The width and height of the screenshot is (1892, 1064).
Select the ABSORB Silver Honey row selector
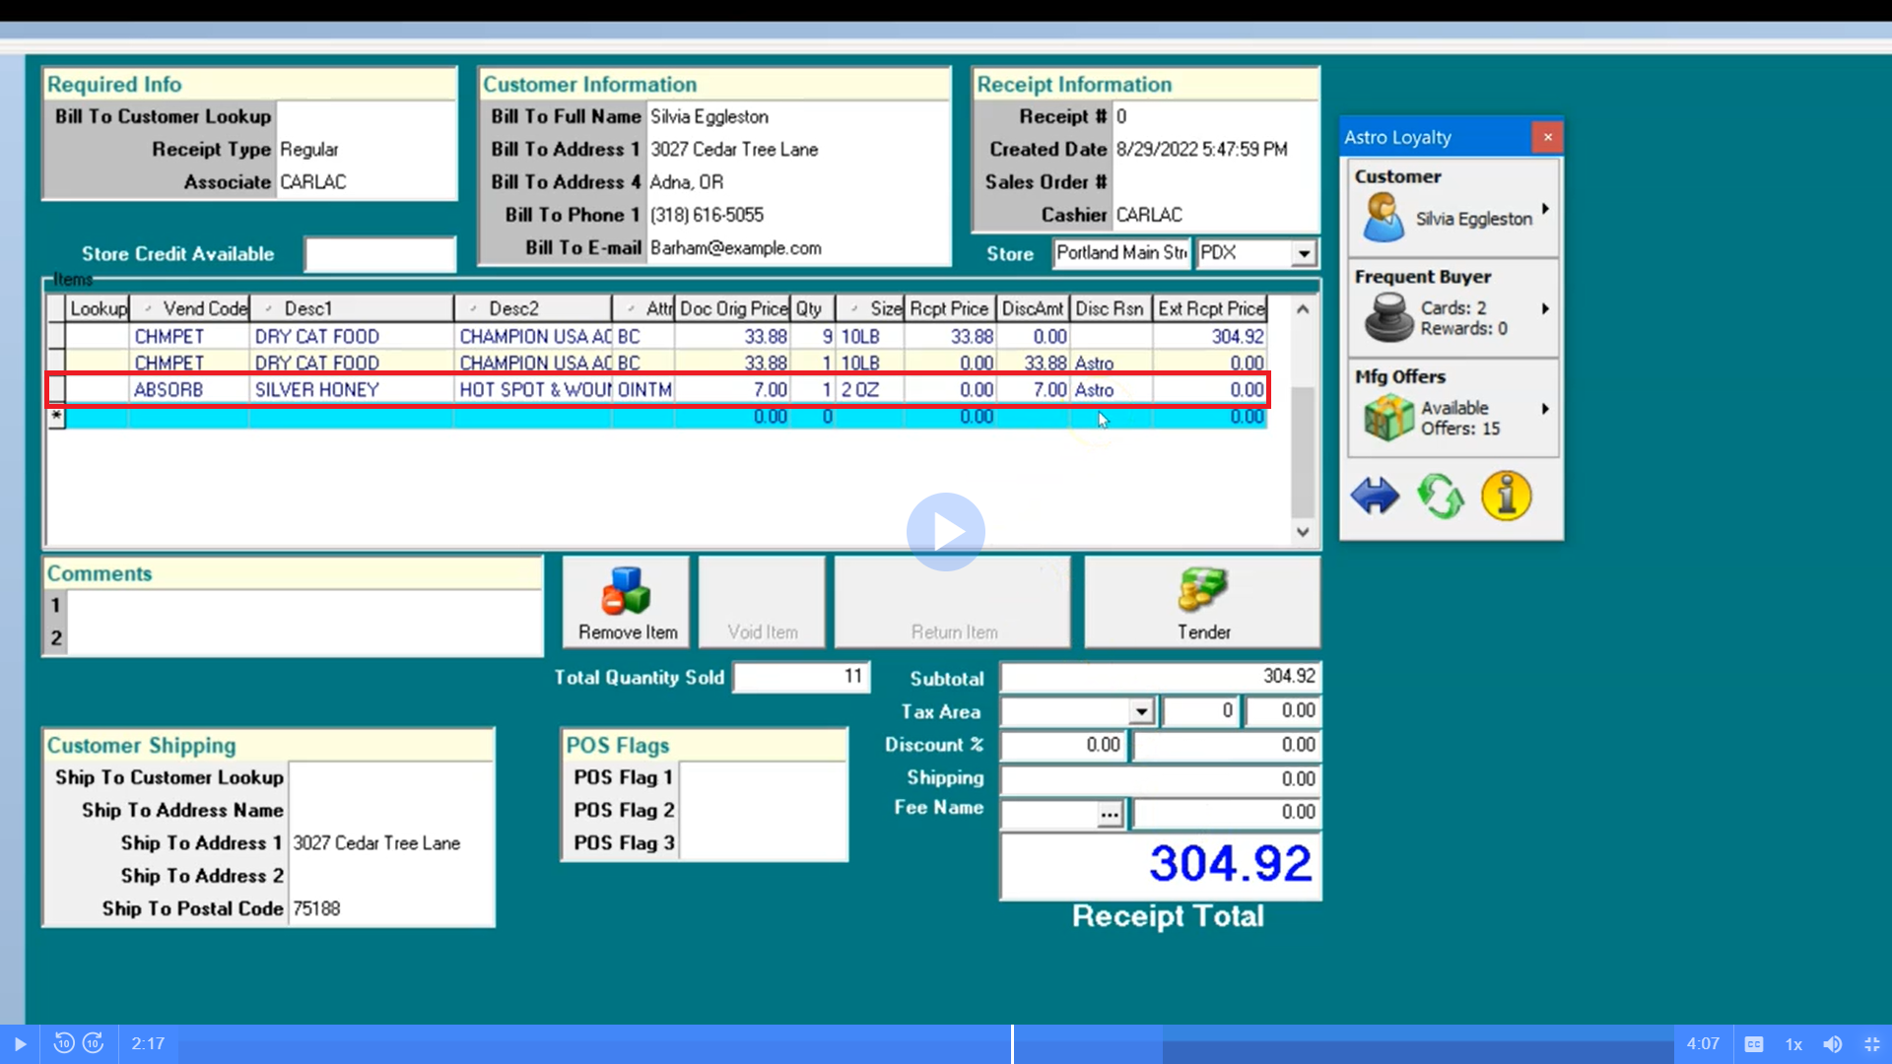[x=57, y=390]
